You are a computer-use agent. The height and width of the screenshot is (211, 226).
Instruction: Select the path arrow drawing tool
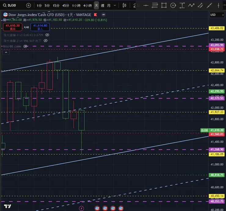(191, 5)
